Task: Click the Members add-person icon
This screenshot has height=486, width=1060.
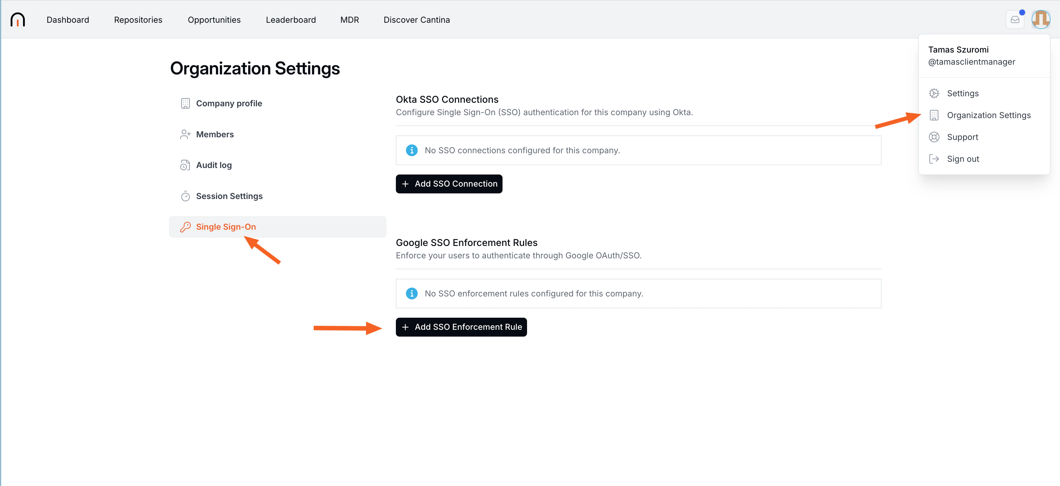Action: click(x=185, y=134)
